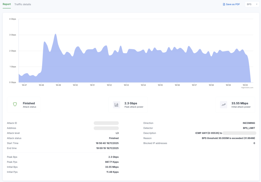Click the bar chart icon beside Peak attack power
Image resolution: width=261 pixels, height=182 pixels.
[116, 104]
